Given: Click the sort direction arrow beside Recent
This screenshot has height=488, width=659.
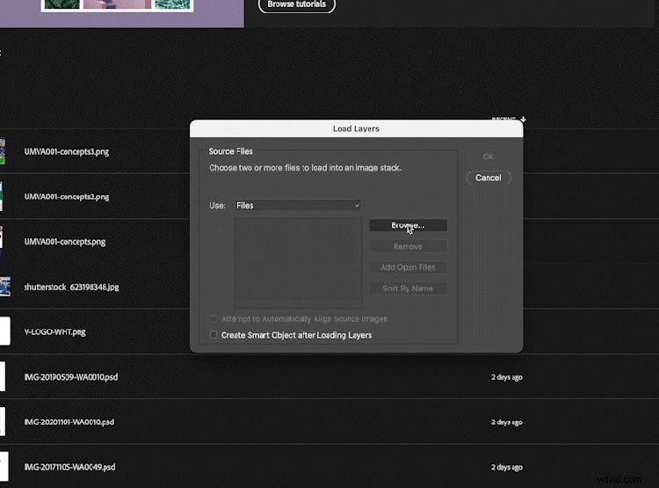Looking at the screenshot, I should (523, 119).
